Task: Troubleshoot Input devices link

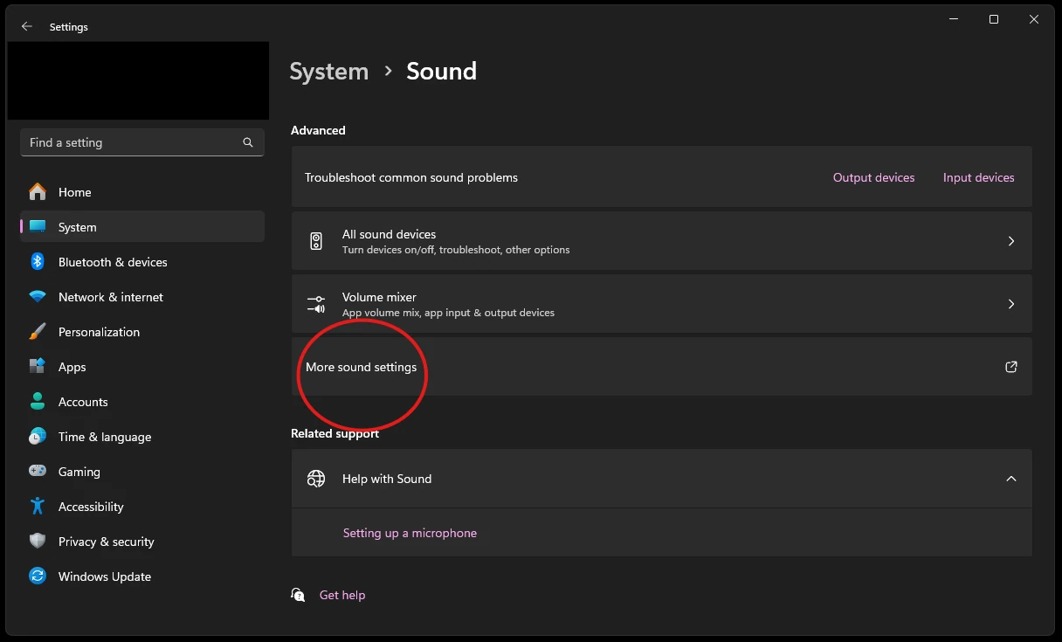Action: [978, 177]
